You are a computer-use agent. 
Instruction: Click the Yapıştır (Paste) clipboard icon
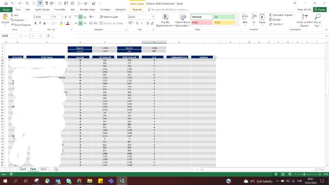pos(5,17)
